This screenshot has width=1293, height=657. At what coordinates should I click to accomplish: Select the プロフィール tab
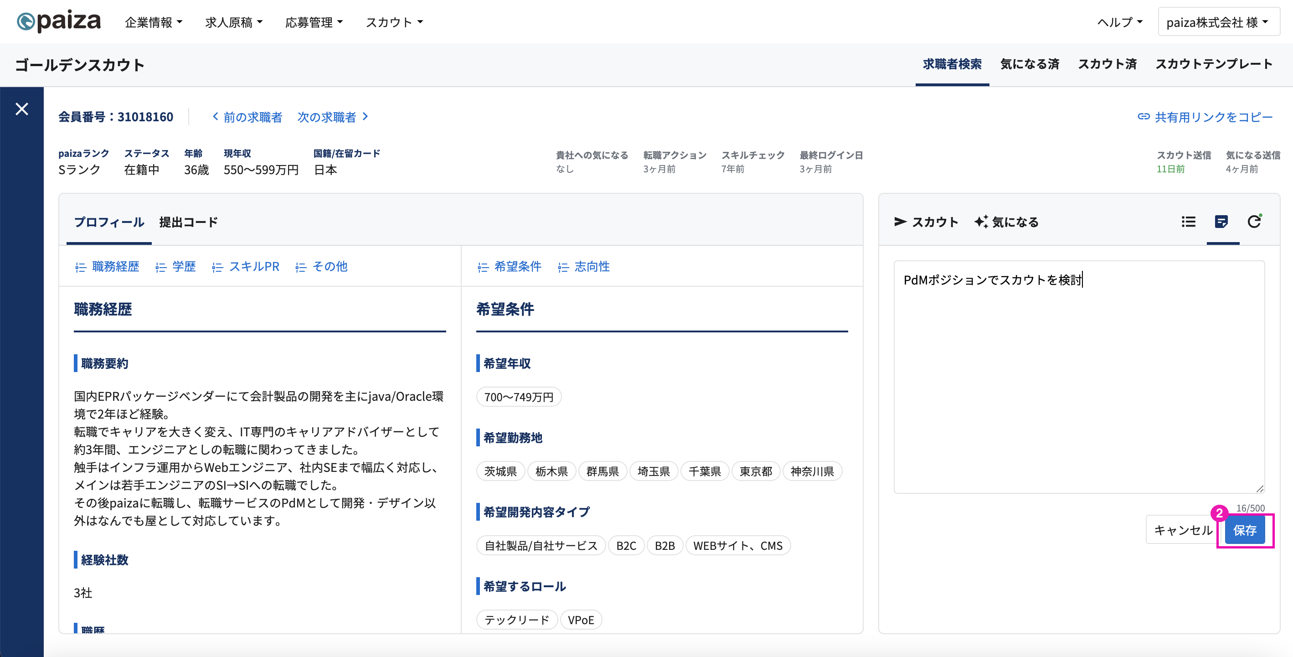click(x=109, y=222)
